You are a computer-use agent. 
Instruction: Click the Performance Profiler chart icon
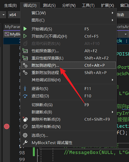25,51
